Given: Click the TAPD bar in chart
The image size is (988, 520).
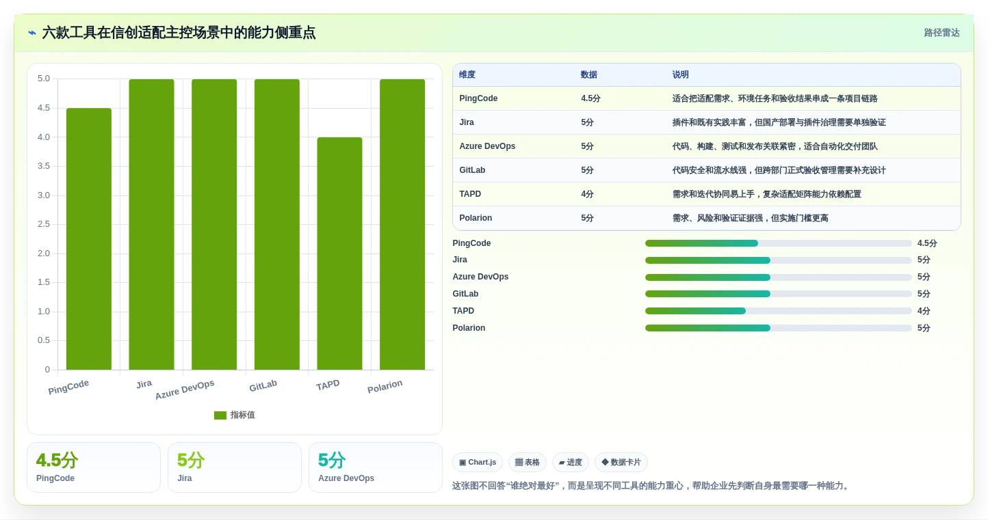Looking at the screenshot, I should tap(339, 254).
